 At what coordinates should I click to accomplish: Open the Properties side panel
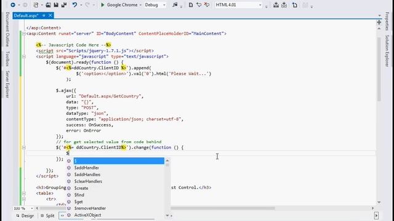click(x=387, y=21)
